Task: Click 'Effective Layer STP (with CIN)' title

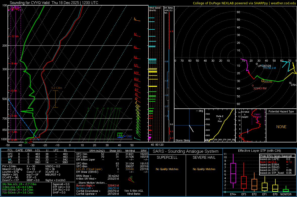Action: click(259, 151)
